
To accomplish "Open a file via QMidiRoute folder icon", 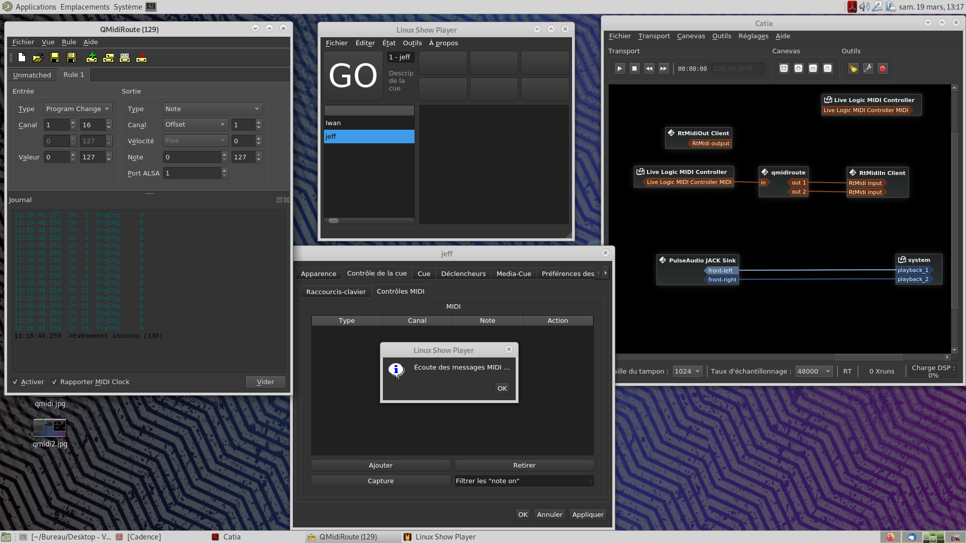I will click(38, 58).
